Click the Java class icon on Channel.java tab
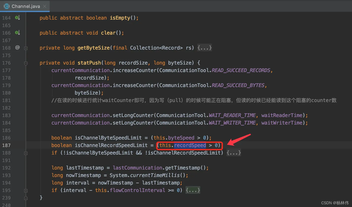 [x=7, y=6]
